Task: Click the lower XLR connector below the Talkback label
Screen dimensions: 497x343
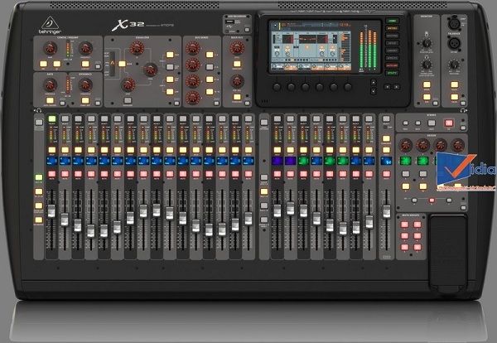Action: (x=454, y=43)
